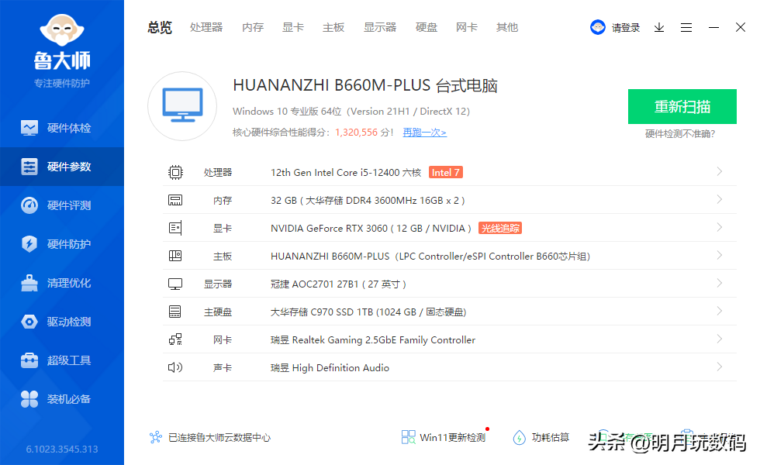Click the desktop computer overview icon
Viewport: 760px width, 465px height.
click(x=182, y=106)
